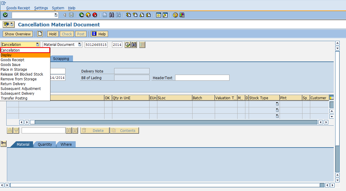Viewport: 346px width, 191px height.
Task: Open Stock Type dropdown in first table row
Action: point(277,104)
